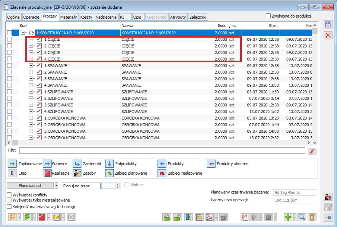Open the dropdown arrow beside Planować od
This screenshot has width=337, height=227.
click(x=57, y=186)
